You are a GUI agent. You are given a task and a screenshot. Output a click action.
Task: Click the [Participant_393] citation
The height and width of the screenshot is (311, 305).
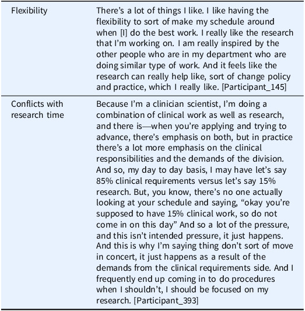(166, 300)
